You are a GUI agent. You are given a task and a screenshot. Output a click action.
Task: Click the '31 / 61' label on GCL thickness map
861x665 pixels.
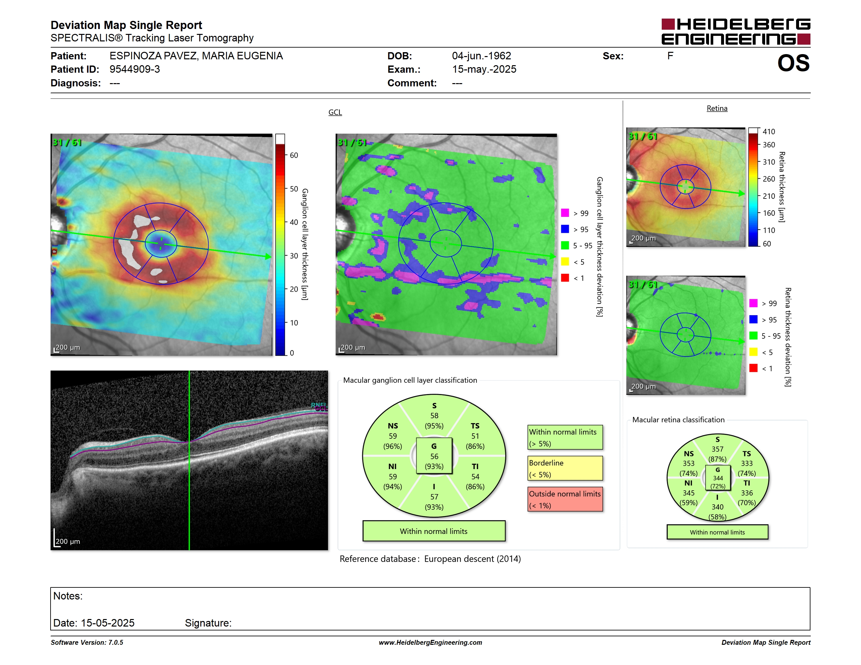tap(67, 142)
